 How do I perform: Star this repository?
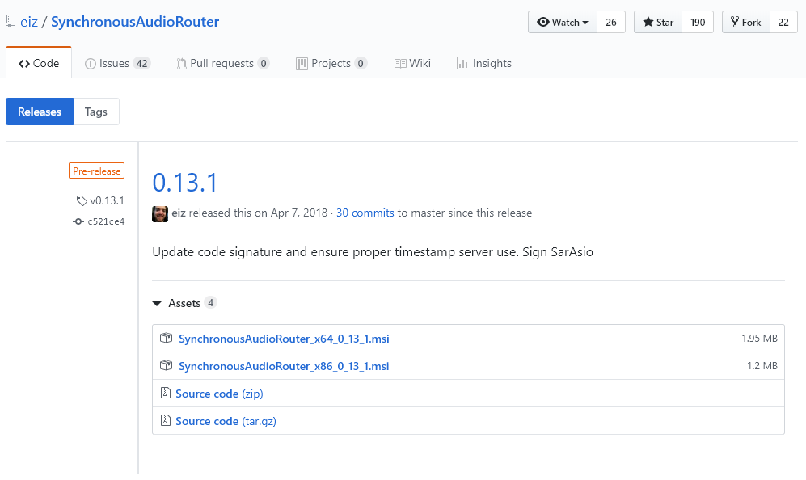tap(658, 22)
